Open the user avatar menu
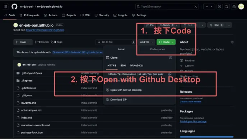Viewport: 247px width, 139px height. pyautogui.click(x=241, y=6)
